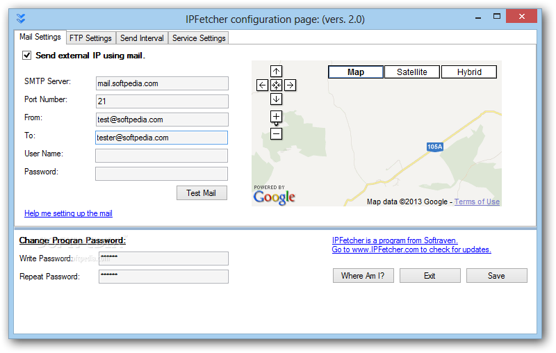Switch to Satellite view
556x353 pixels.
click(412, 72)
